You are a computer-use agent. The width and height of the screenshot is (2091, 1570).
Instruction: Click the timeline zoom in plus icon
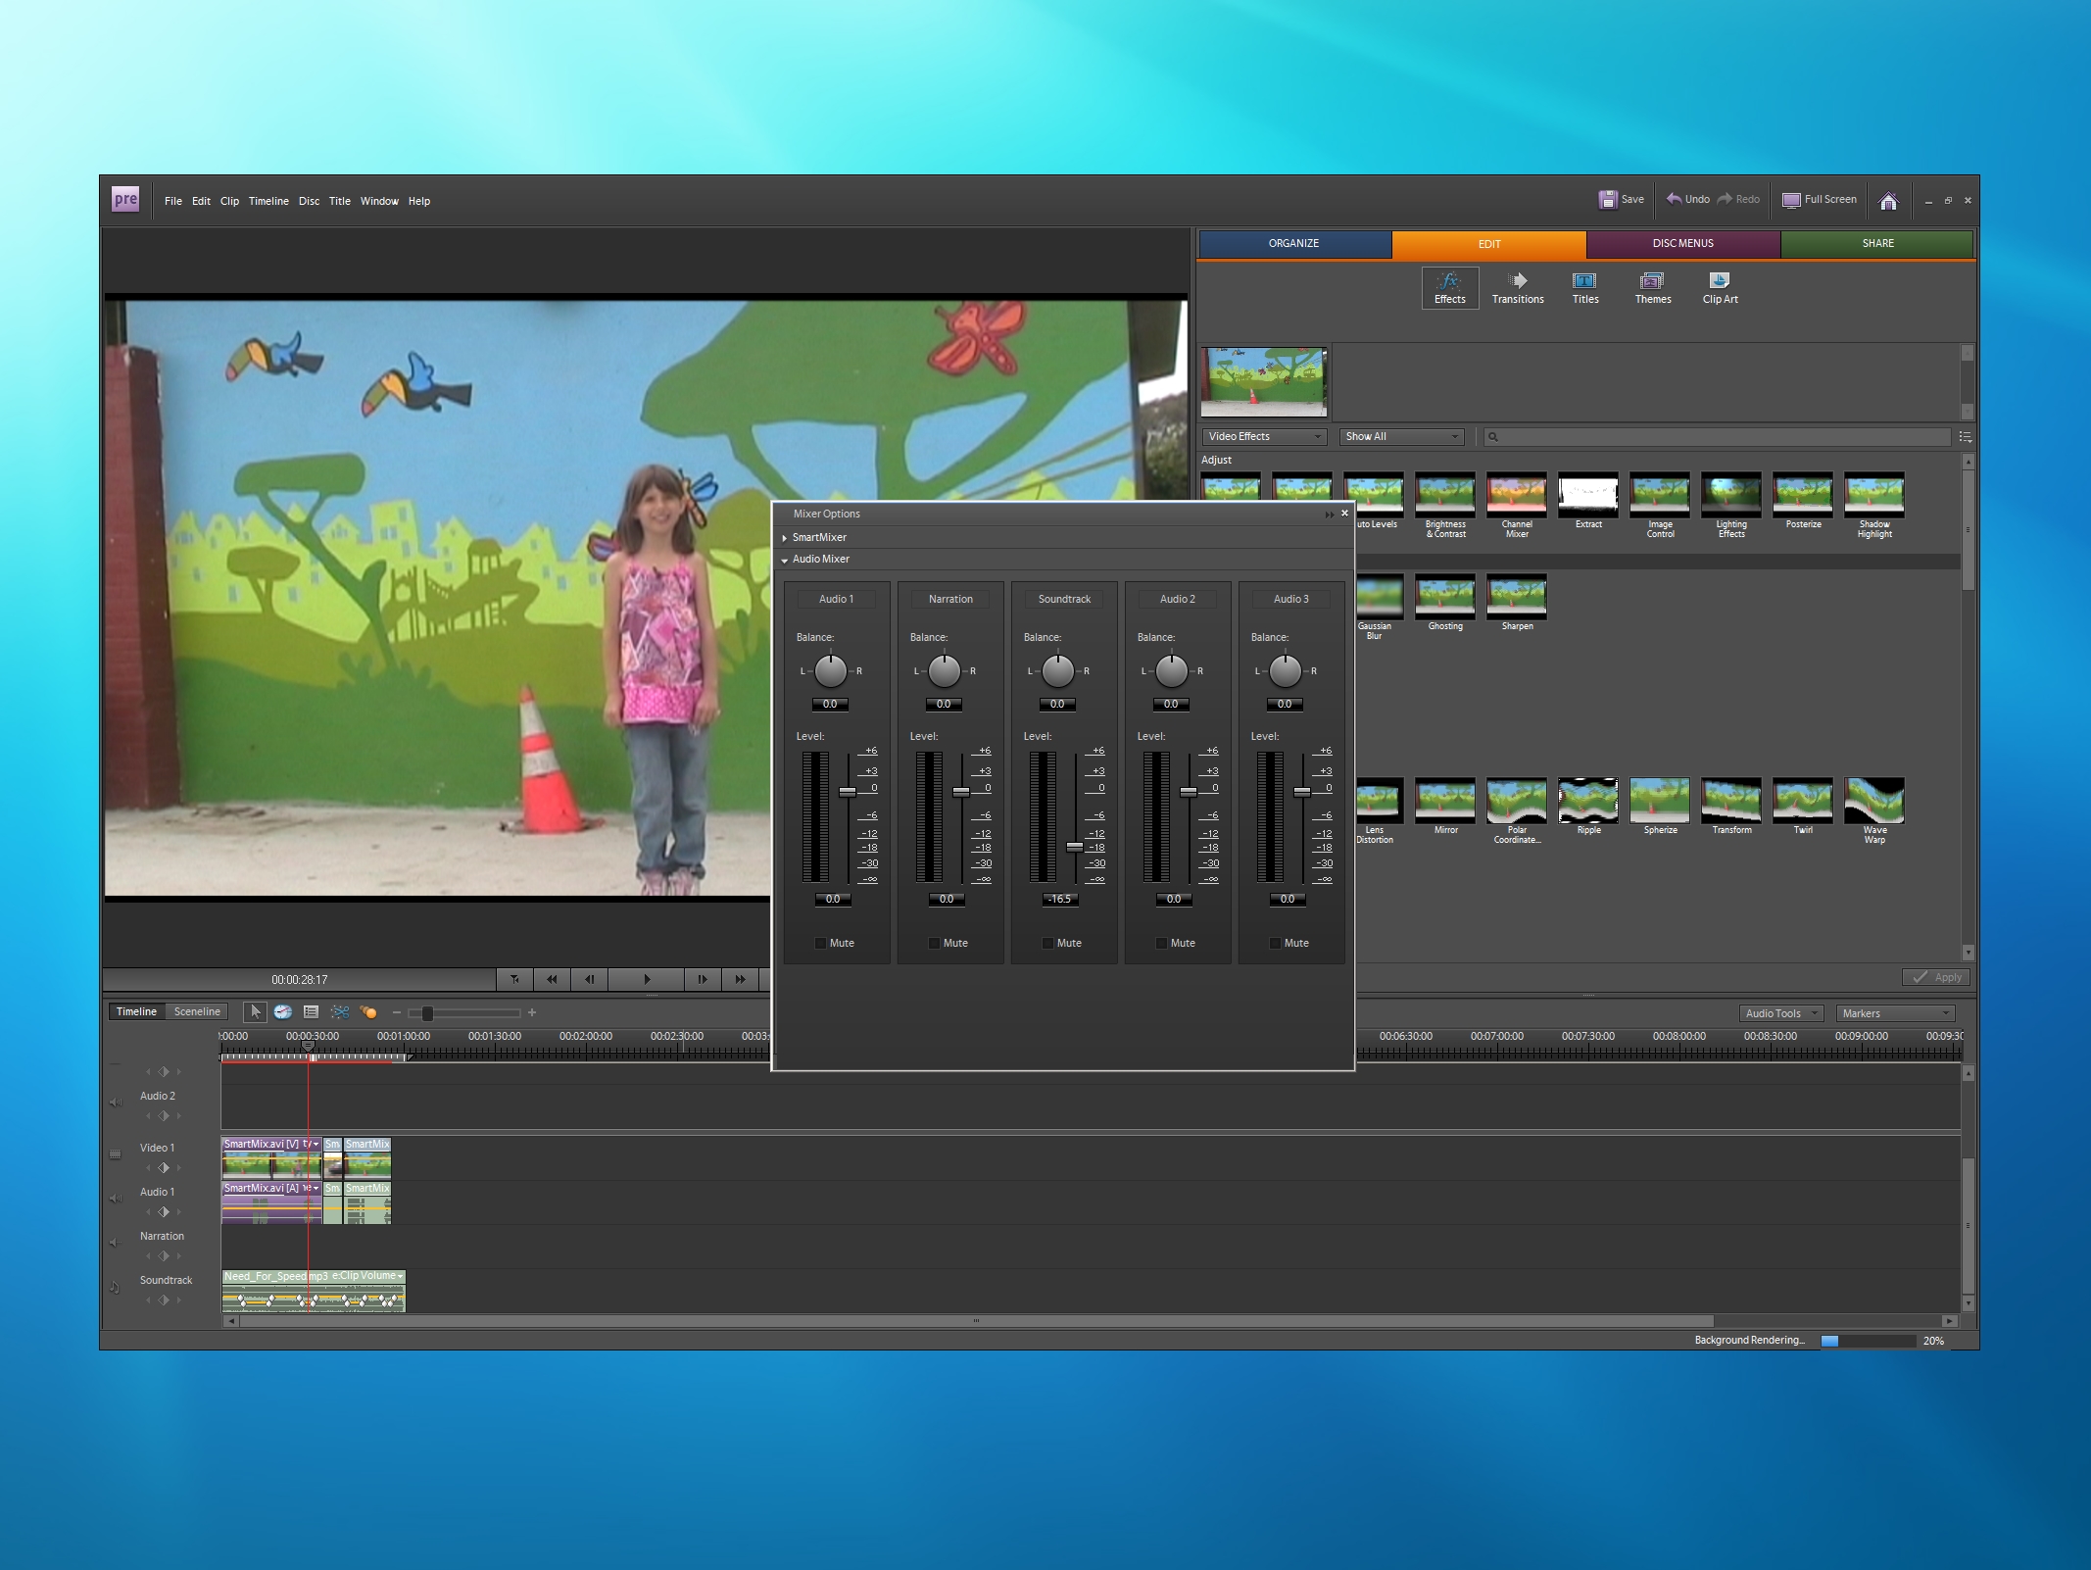pyautogui.click(x=532, y=1012)
